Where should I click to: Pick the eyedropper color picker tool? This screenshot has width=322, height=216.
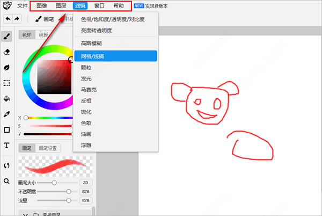click(x=7, y=114)
